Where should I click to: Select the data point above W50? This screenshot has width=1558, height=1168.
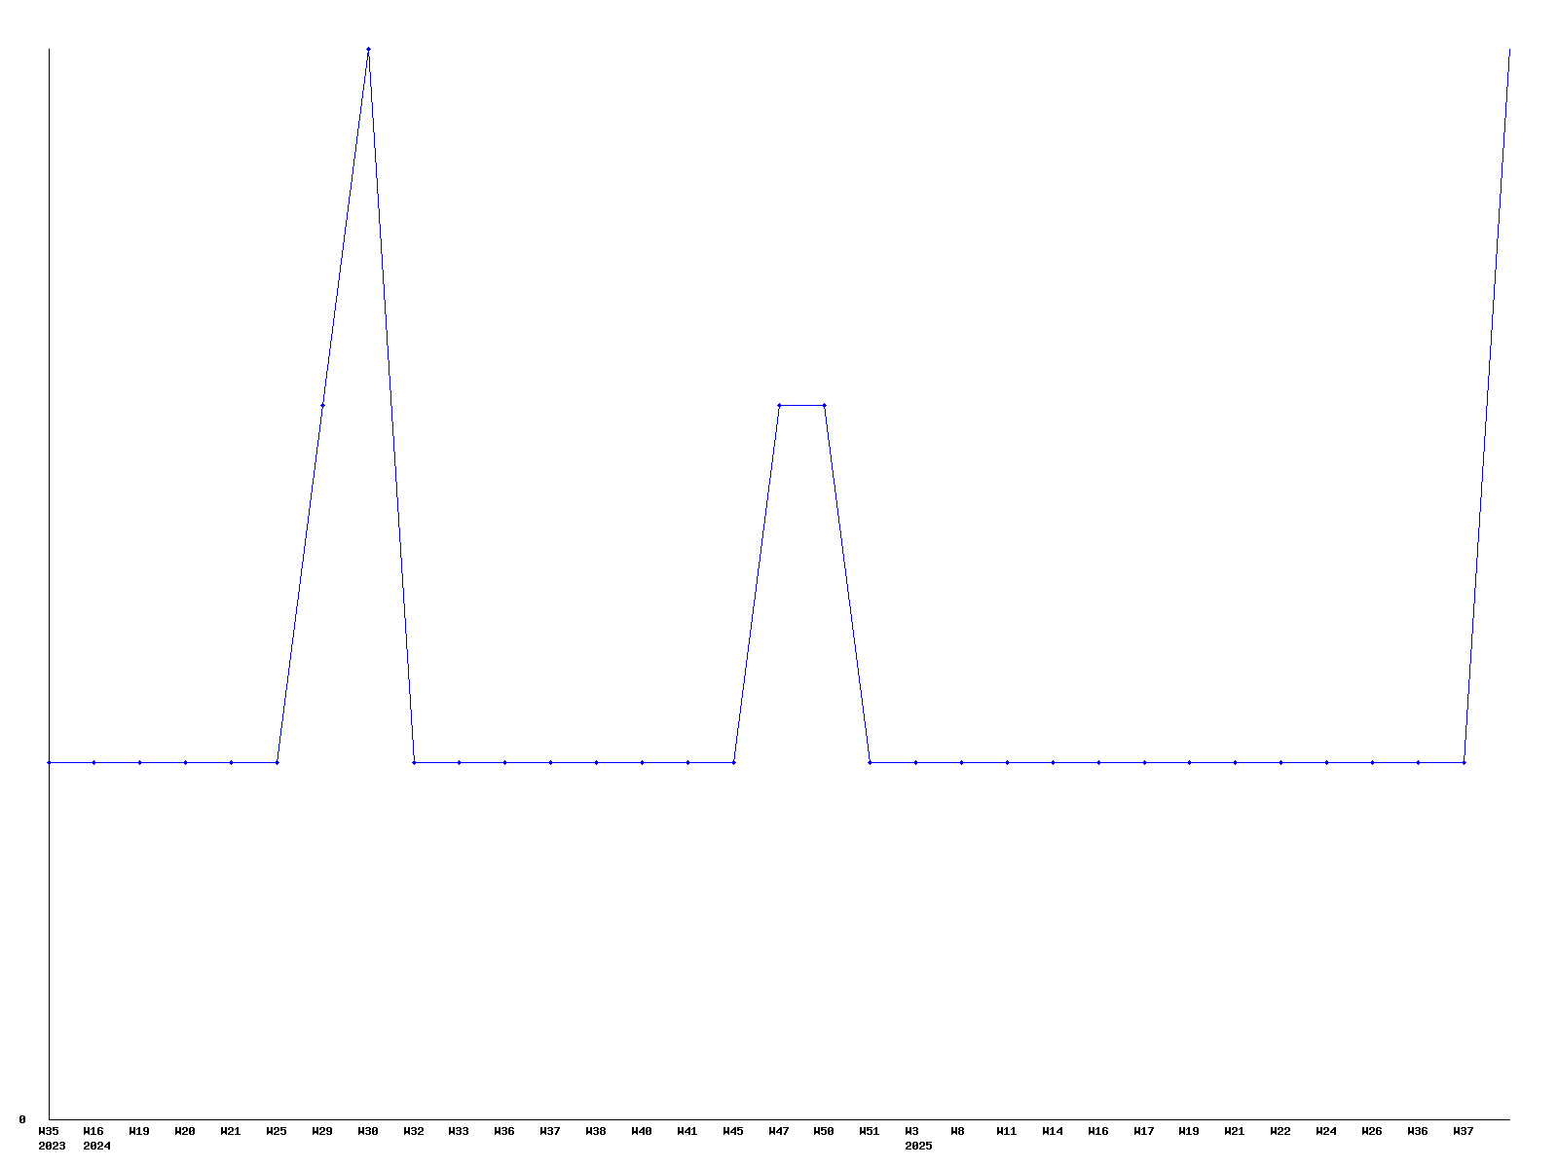[825, 405]
